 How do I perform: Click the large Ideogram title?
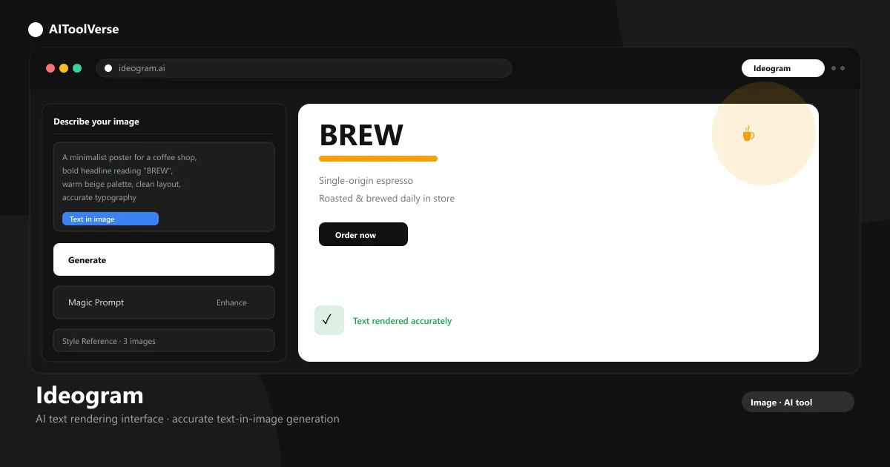pyautogui.click(x=90, y=395)
